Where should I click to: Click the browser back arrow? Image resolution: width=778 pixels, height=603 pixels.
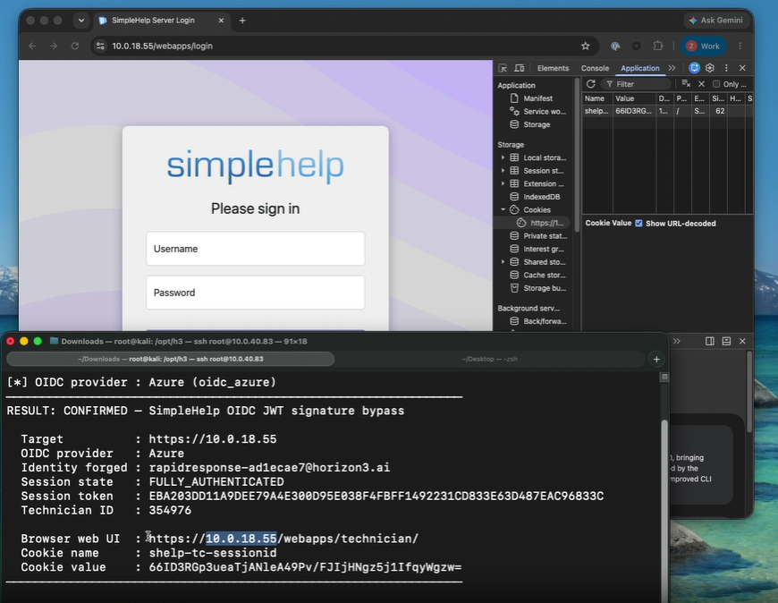tap(32, 47)
